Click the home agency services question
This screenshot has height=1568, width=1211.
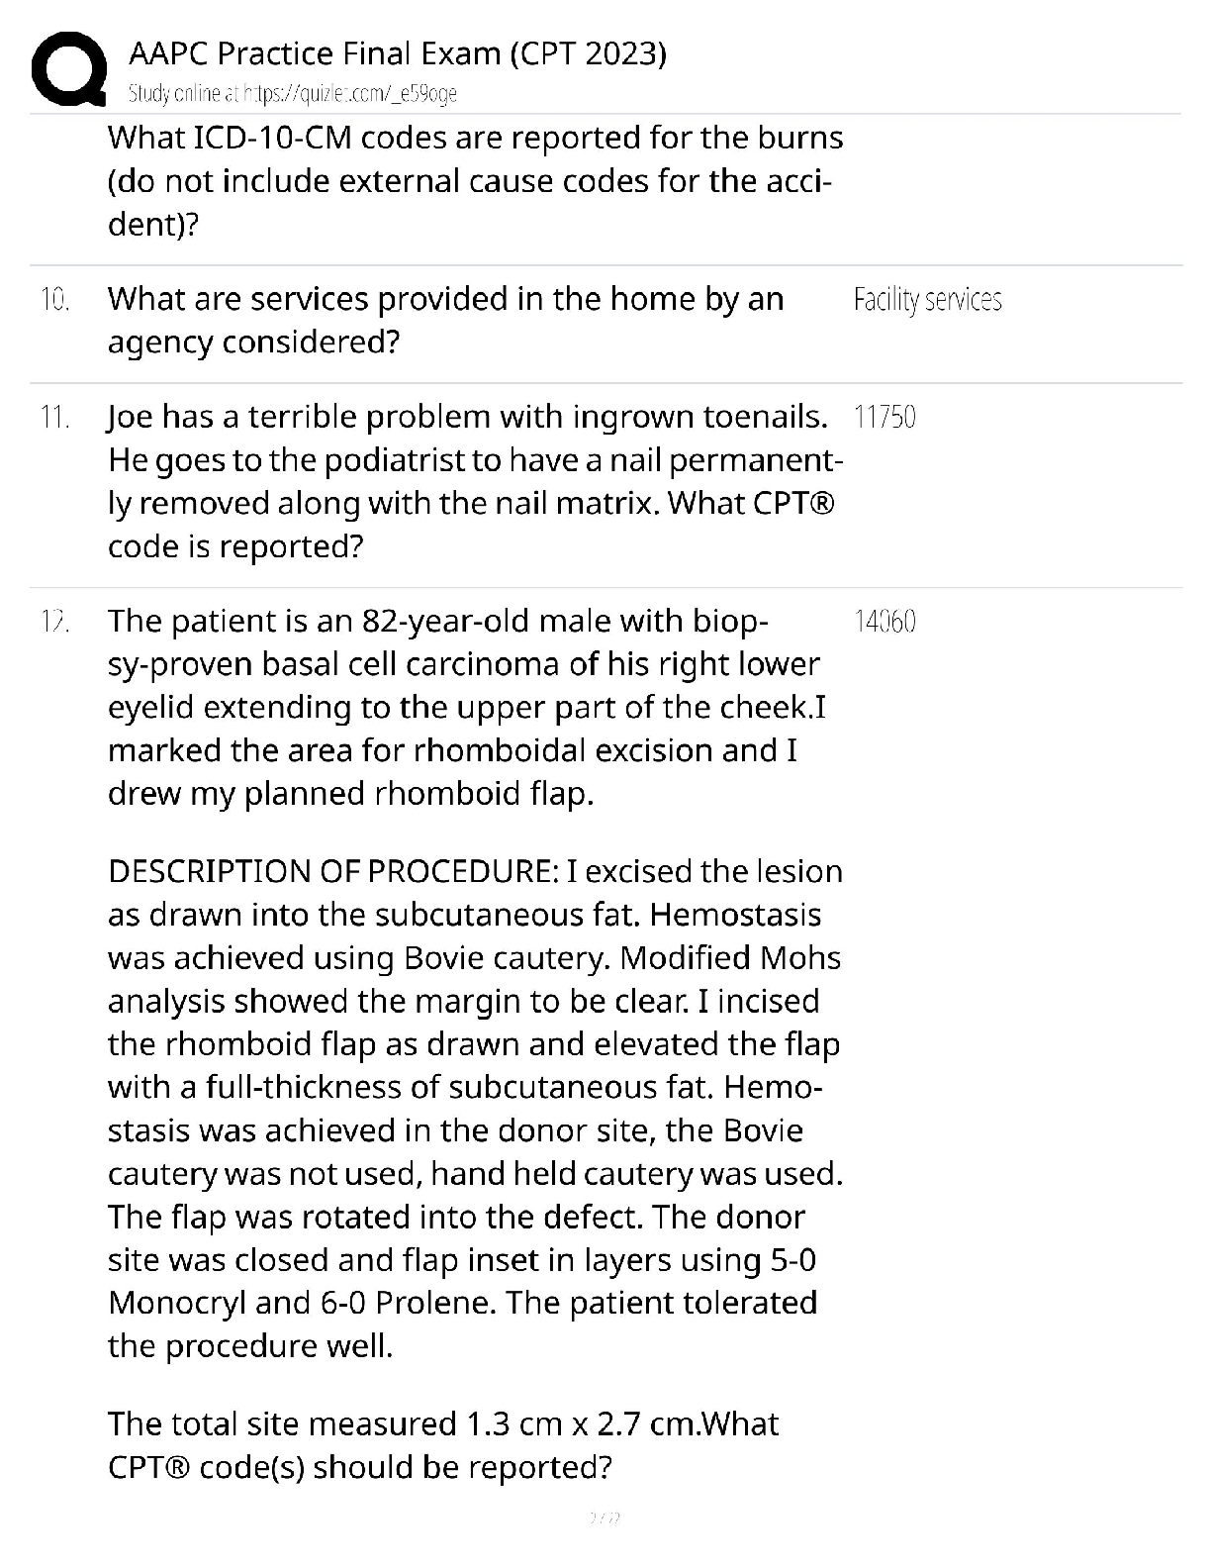coord(445,320)
